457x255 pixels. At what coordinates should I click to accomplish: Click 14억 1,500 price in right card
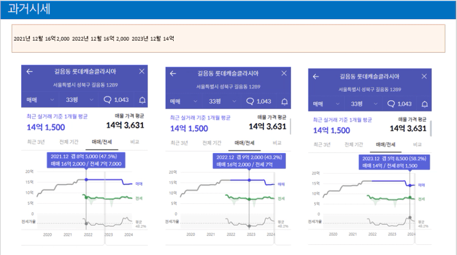(x=331, y=130)
